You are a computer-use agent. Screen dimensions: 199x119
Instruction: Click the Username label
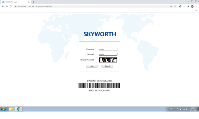coord(90,49)
